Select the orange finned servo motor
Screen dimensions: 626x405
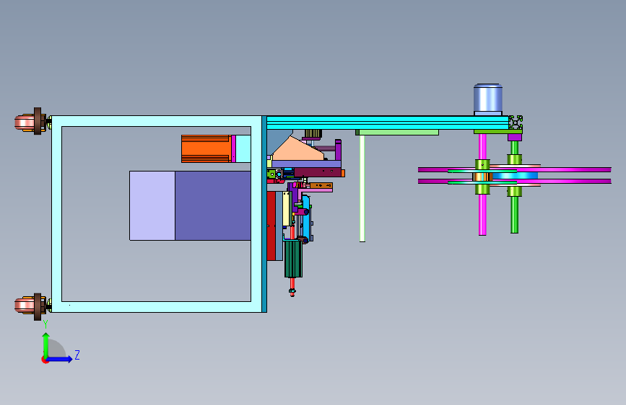(x=206, y=148)
